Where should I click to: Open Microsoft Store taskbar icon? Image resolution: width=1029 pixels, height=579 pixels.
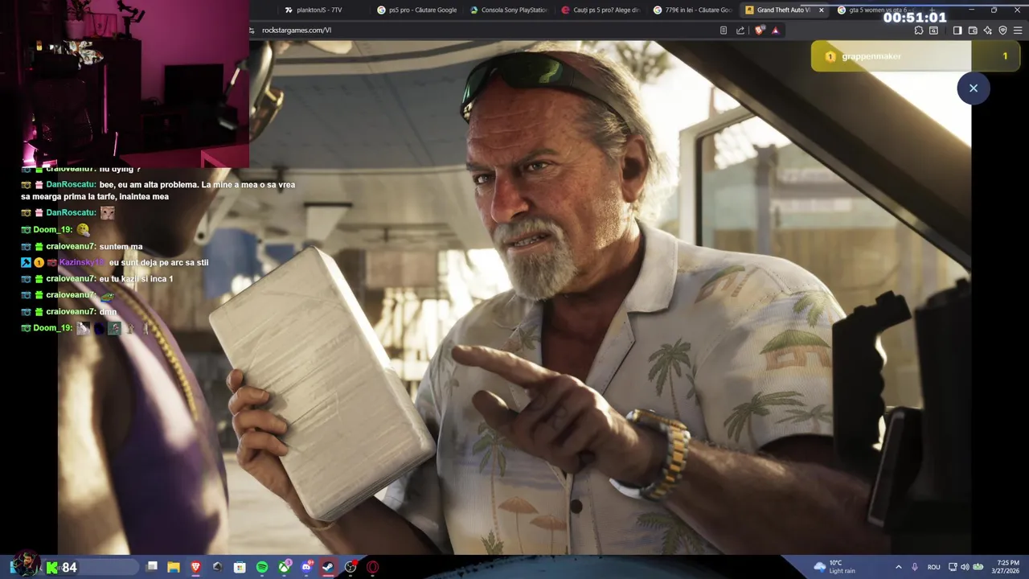[240, 567]
